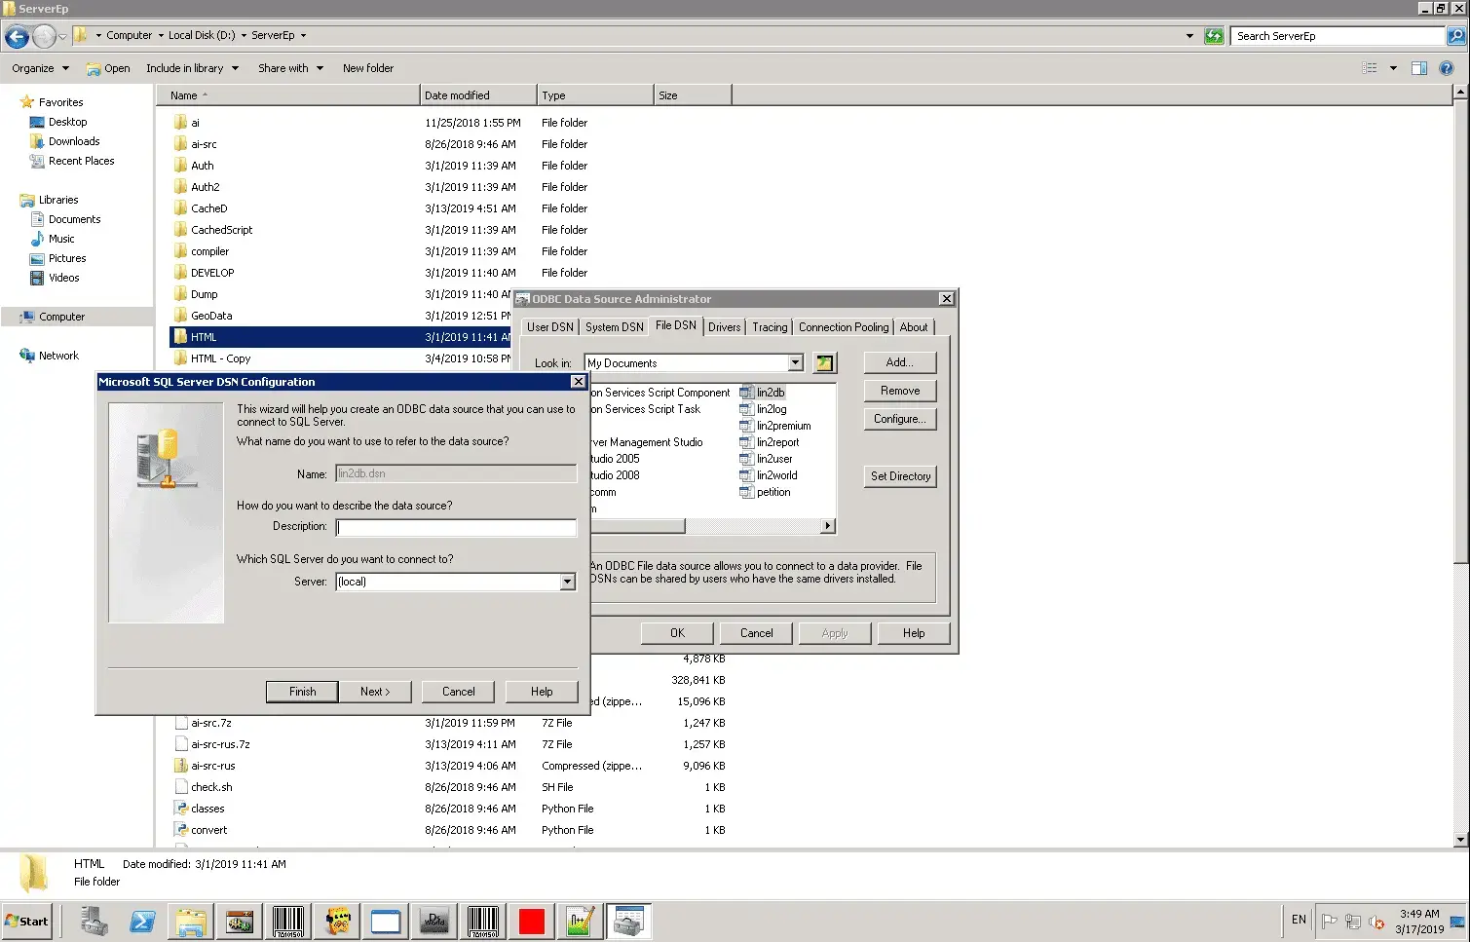Viewport: 1470px width, 942px height.
Task: Select Downloads in Favorites sidebar
Action: coord(74,141)
